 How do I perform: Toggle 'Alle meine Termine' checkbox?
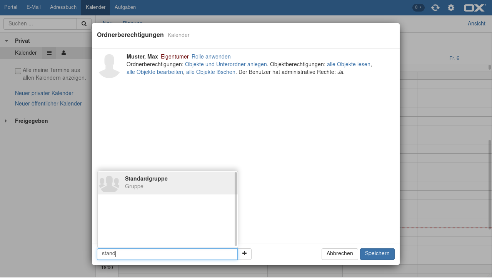[x=18, y=71]
